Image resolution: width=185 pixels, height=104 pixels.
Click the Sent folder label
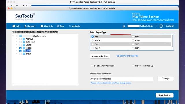tap(28, 51)
